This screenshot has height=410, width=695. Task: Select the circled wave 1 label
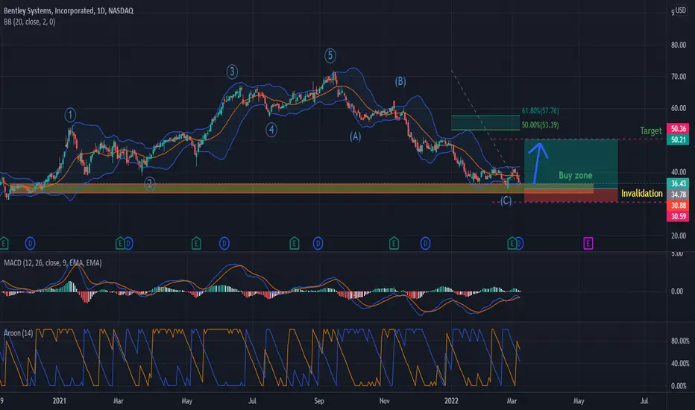coord(70,116)
